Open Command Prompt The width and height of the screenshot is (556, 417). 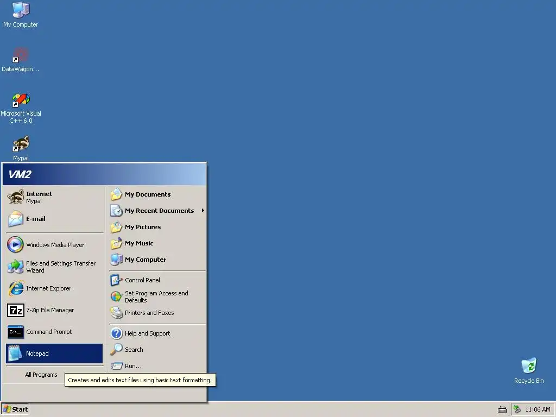(54, 332)
